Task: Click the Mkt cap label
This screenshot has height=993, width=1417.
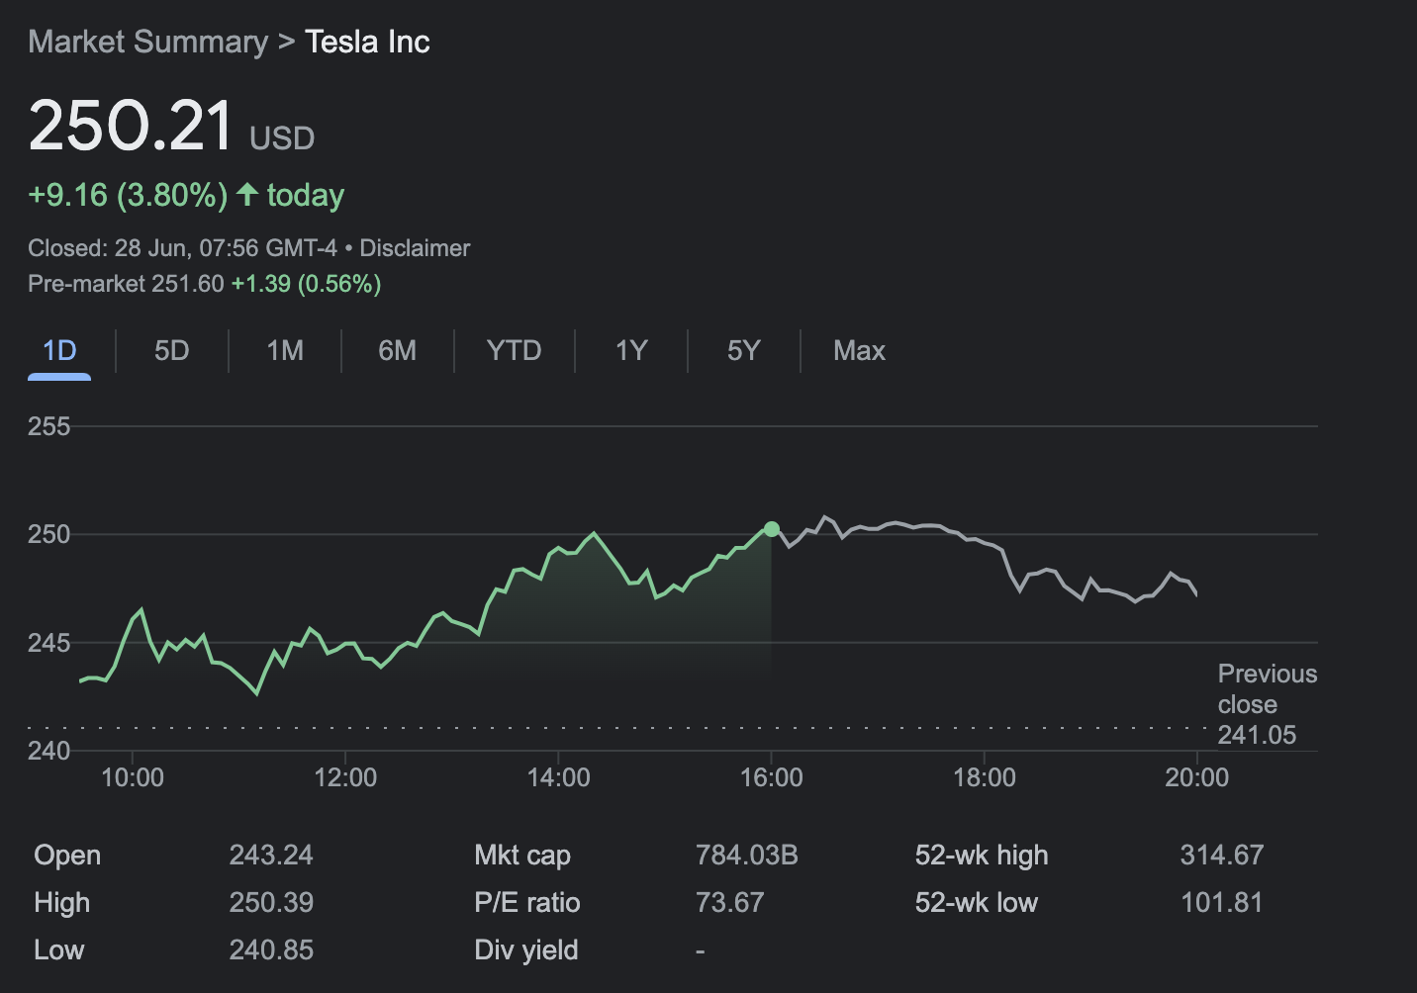Action: [522, 855]
